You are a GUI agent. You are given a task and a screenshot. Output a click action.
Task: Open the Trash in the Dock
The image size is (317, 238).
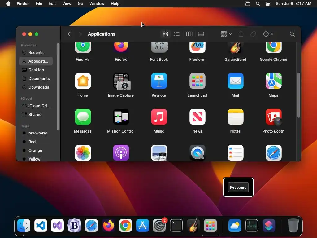(x=293, y=225)
